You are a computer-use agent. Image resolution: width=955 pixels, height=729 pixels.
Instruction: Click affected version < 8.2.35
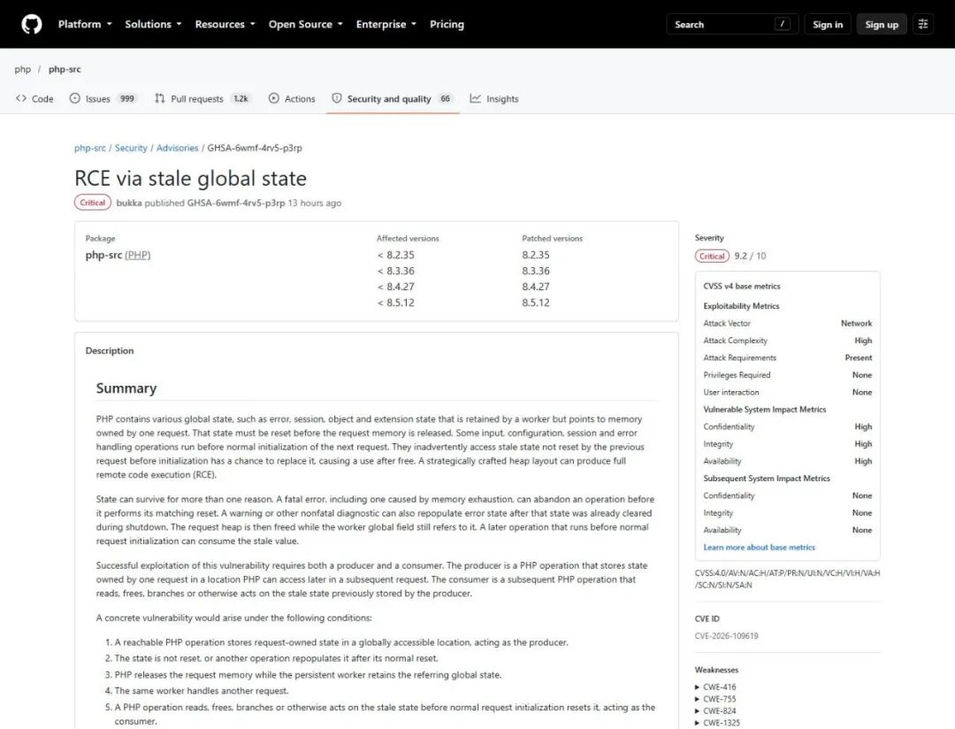click(x=396, y=255)
